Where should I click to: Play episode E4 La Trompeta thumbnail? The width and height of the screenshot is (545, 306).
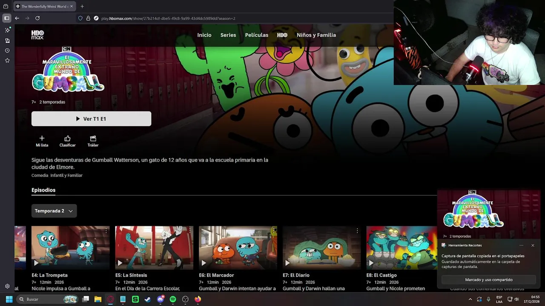71,248
